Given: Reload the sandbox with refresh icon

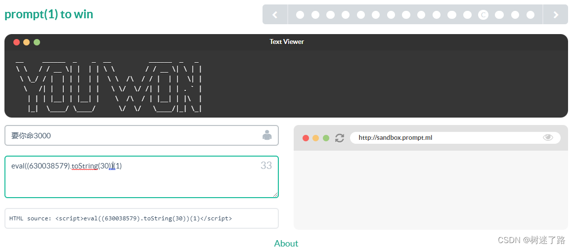Looking at the screenshot, I should tap(340, 138).
